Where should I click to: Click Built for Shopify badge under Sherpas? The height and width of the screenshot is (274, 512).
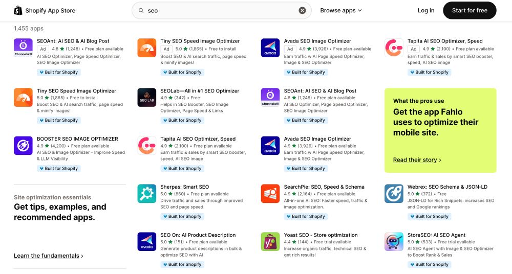point(182,216)
